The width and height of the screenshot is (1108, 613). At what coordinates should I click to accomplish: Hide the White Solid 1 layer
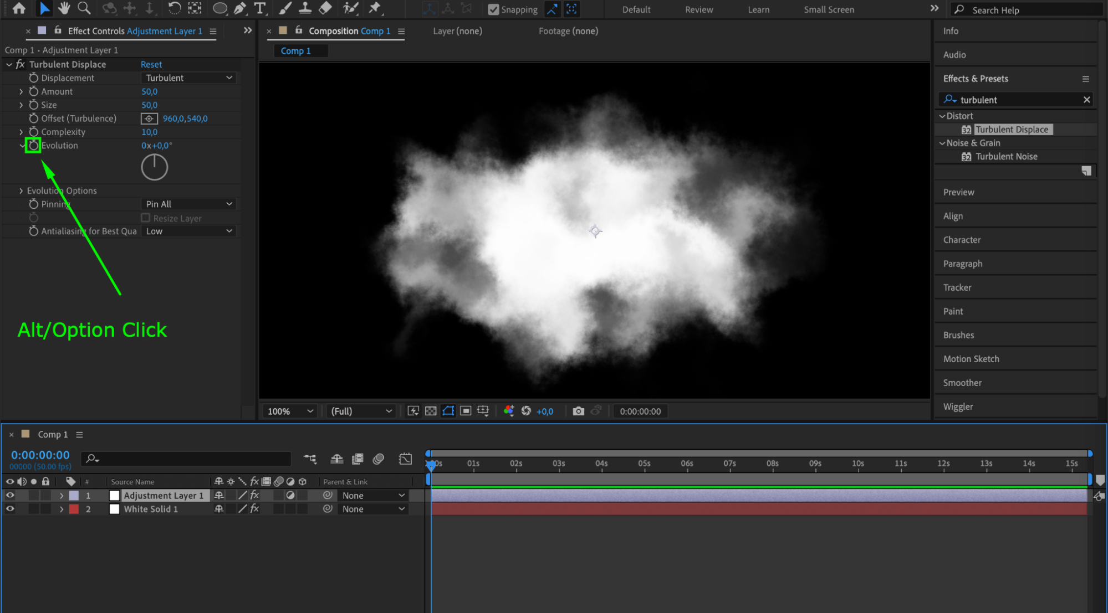(10, 509)
